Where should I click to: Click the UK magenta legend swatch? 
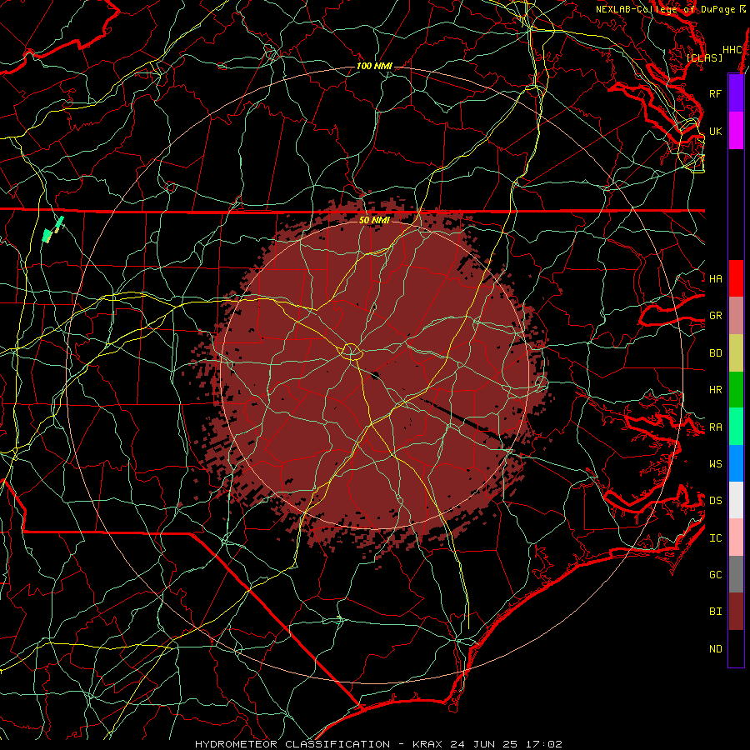736,131
